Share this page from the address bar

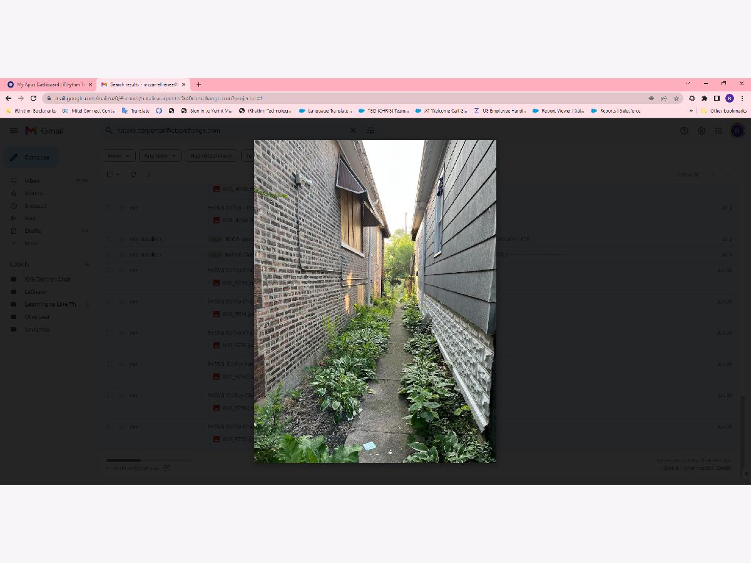pyautogui.click(x=663, y=98)
